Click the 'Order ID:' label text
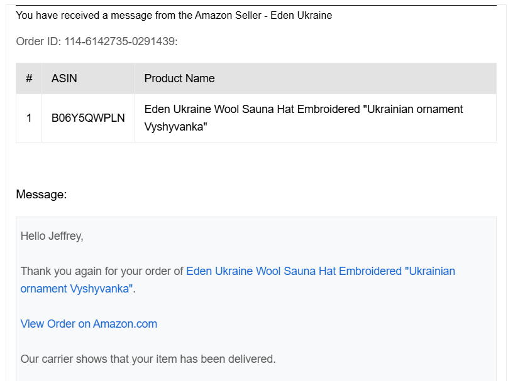The width and height of the screenshot is (508, 381). 38,41
